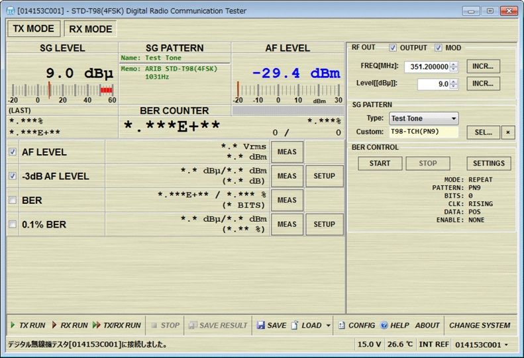Image resolution: width=524 pixels, height=358 pixels.
Task: Open the HELP question mark item
Action: click(395, 326)
